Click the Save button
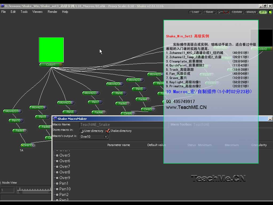The image size is (273, 205). click(x=209, y=12)
